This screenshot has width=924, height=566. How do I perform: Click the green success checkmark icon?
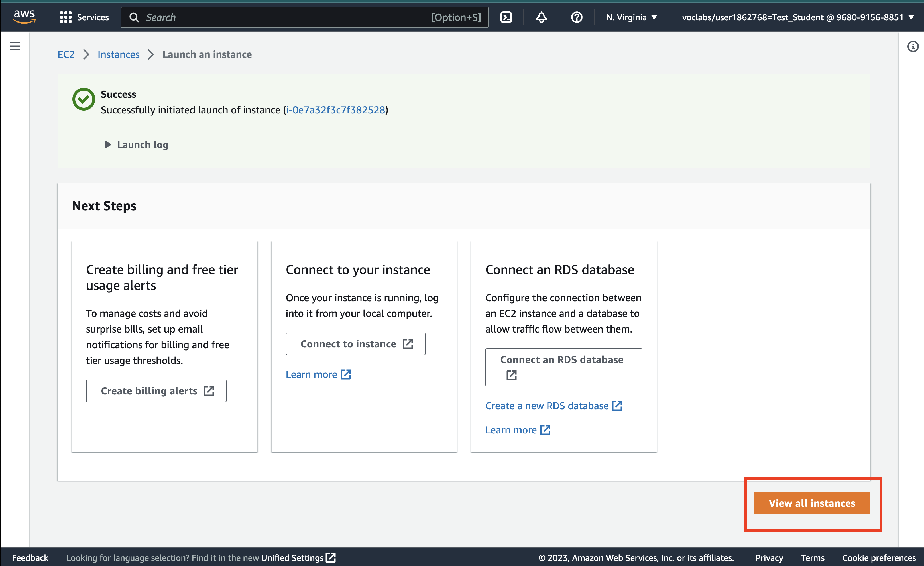[x=84, y=99]
